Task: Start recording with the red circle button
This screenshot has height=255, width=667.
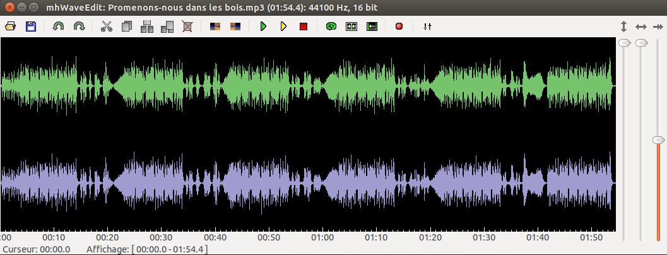Action: click(x=399, y=27)
